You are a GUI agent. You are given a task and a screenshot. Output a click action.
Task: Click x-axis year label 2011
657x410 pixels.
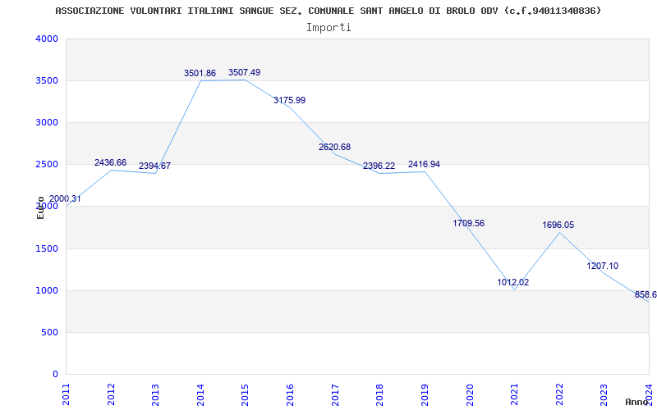pyautogui.click(x=67, y=394)
